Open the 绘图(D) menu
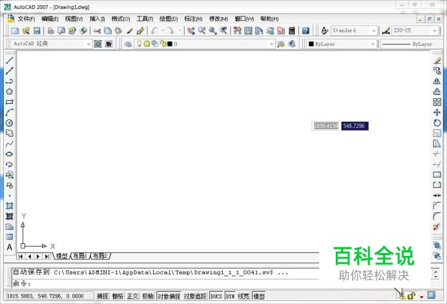The width and height of the screenshot is (447, 304). point(169,19)
